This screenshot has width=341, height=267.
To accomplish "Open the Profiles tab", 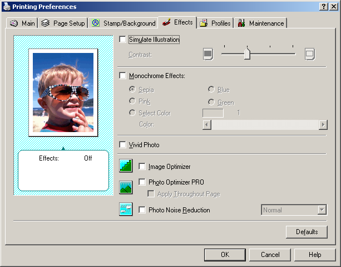I will pyautogui.click(x=215, y=23).
